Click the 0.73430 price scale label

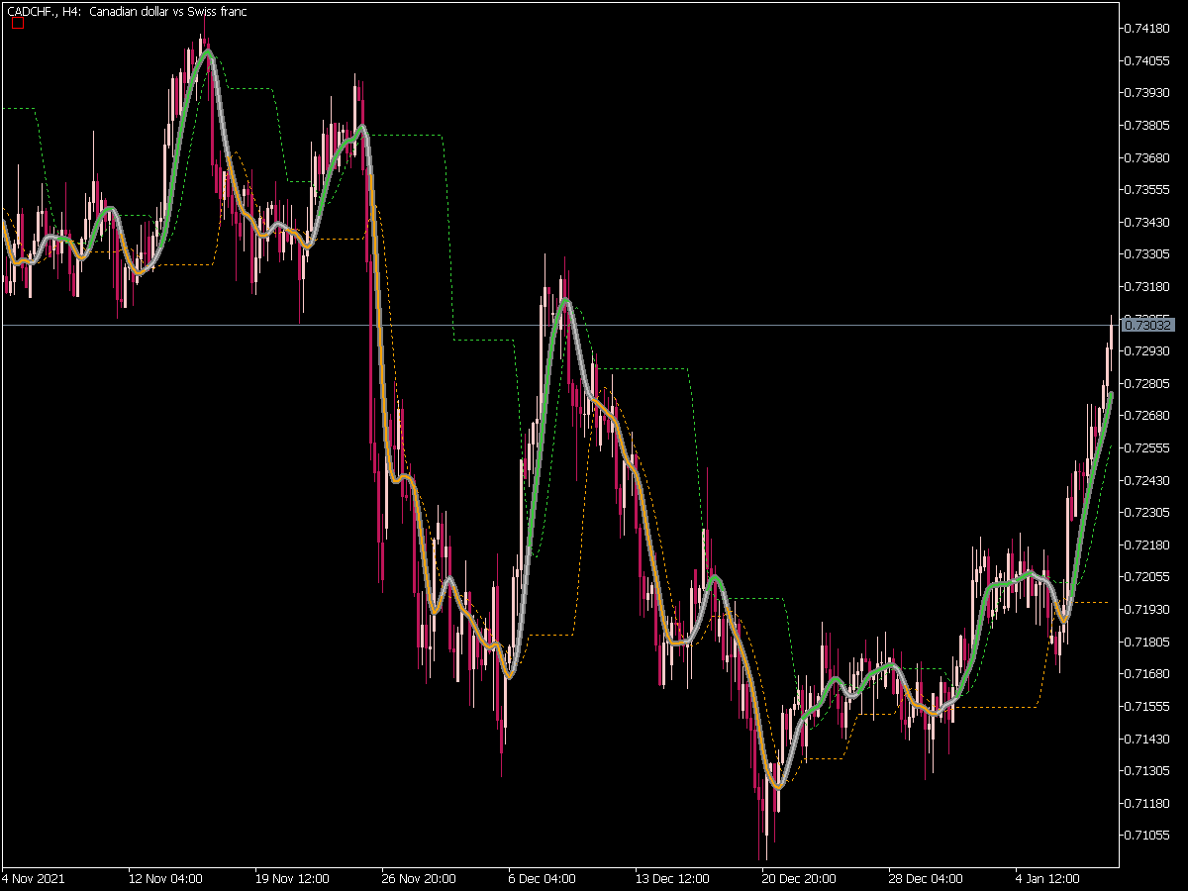1148,222
